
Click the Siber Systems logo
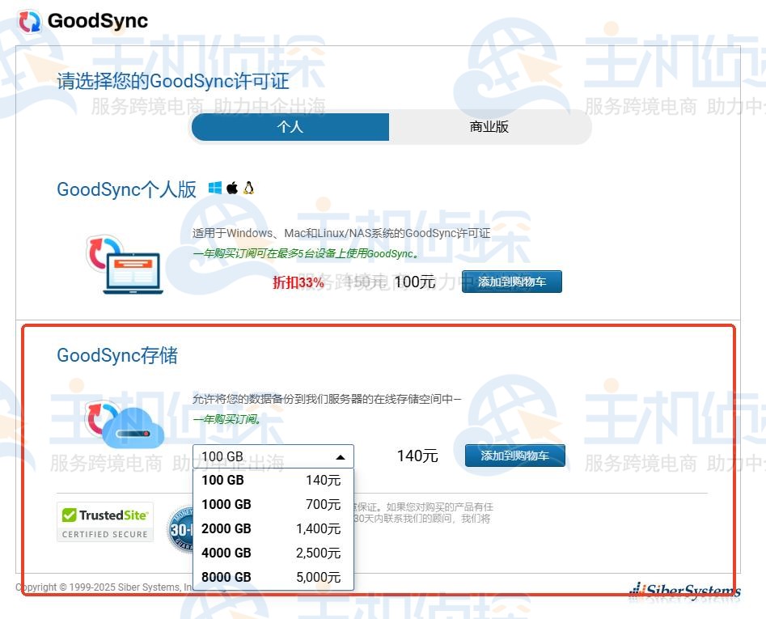tap(685, 590)
